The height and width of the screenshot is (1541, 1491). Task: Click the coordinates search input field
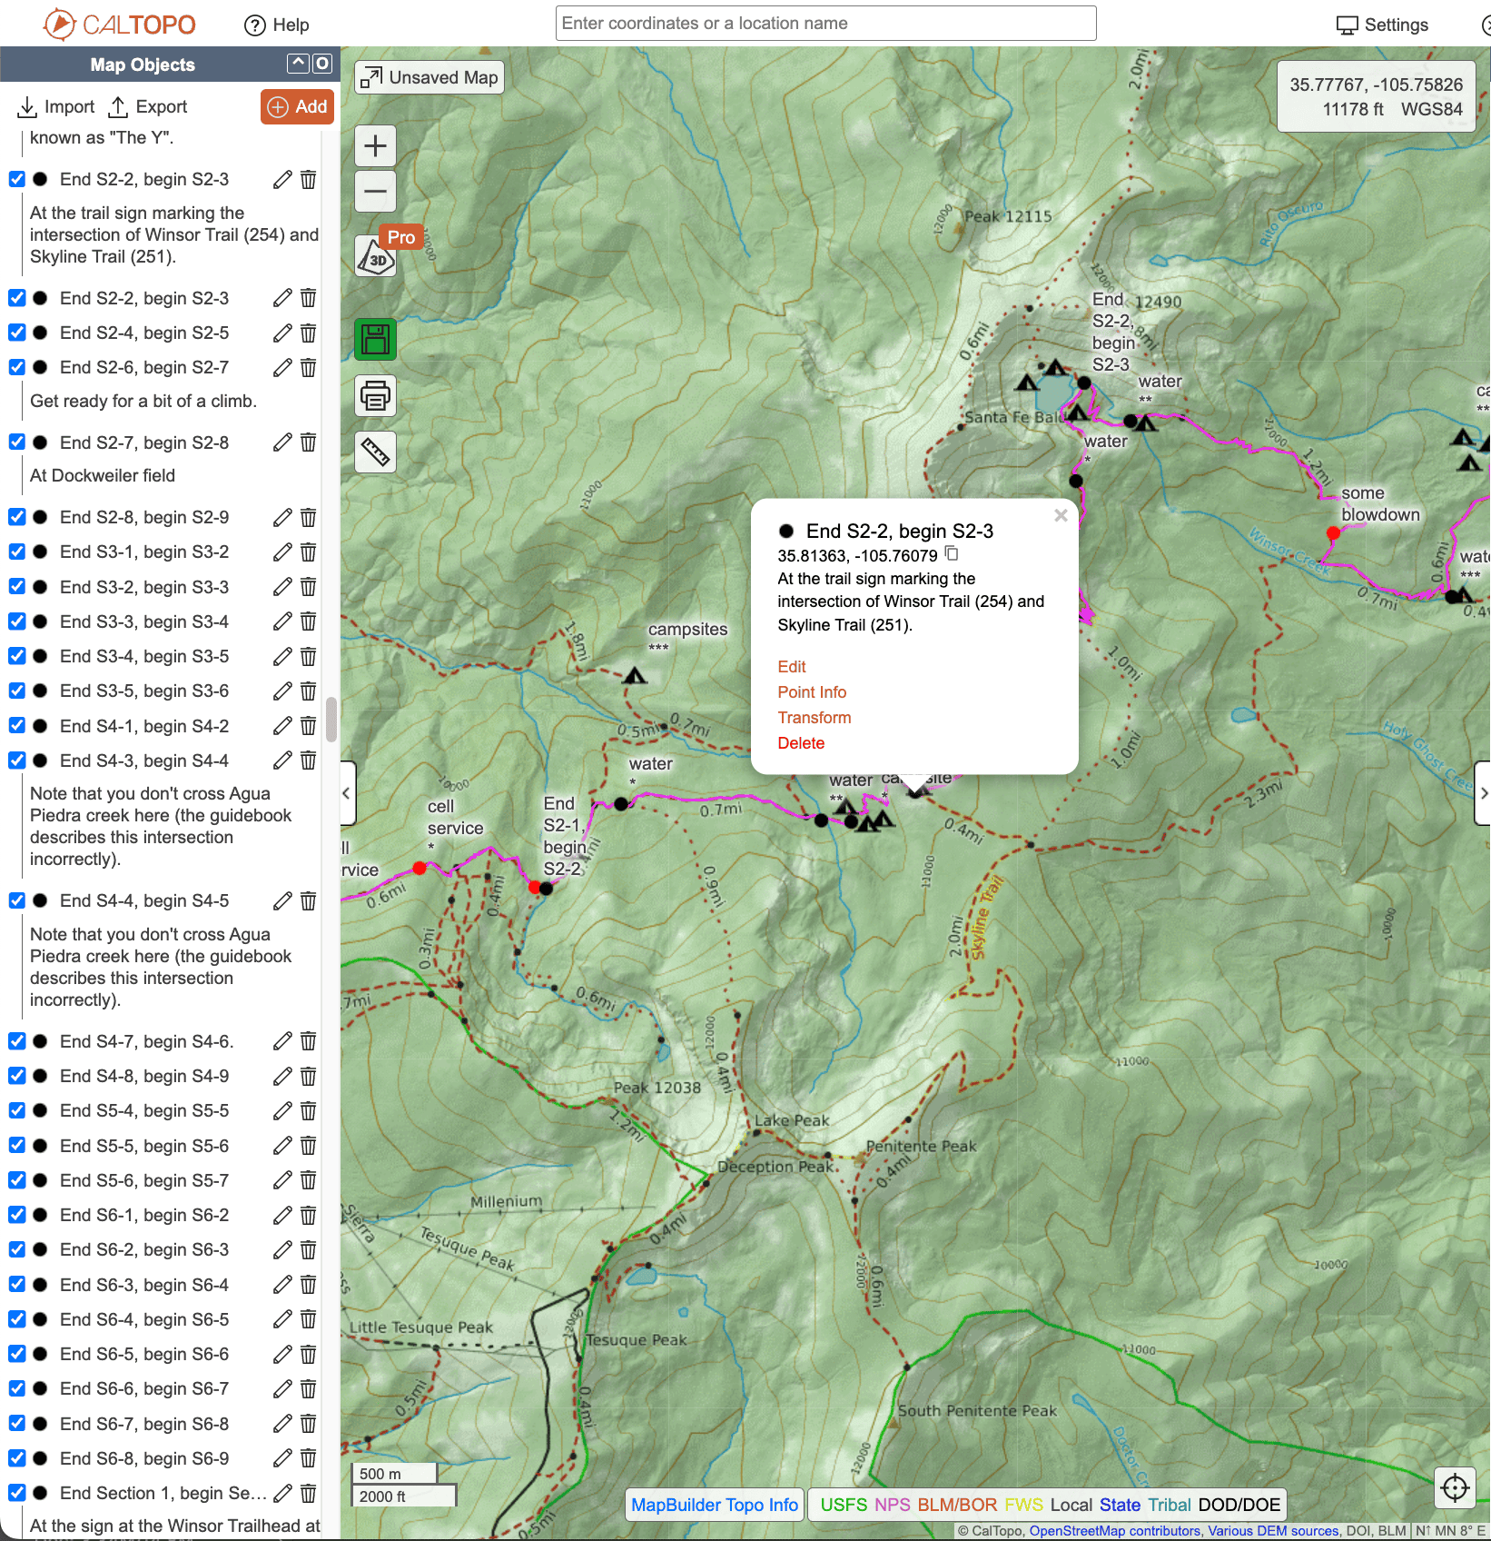pos(825,24)
